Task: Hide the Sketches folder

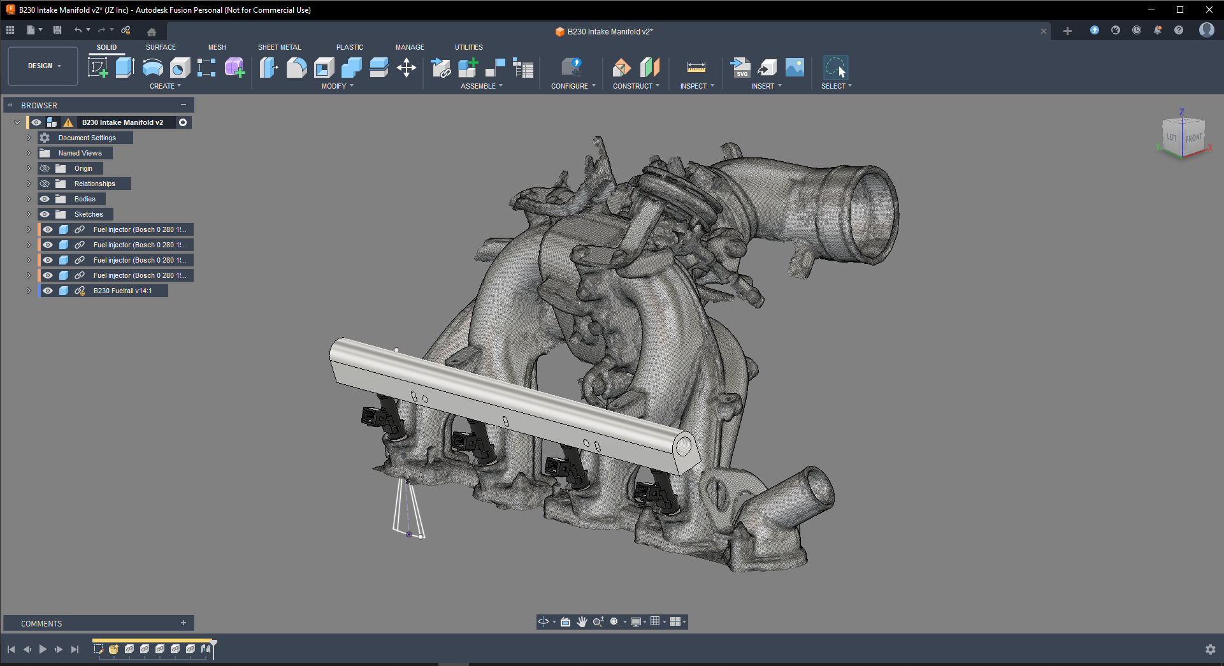Action: 45,214
